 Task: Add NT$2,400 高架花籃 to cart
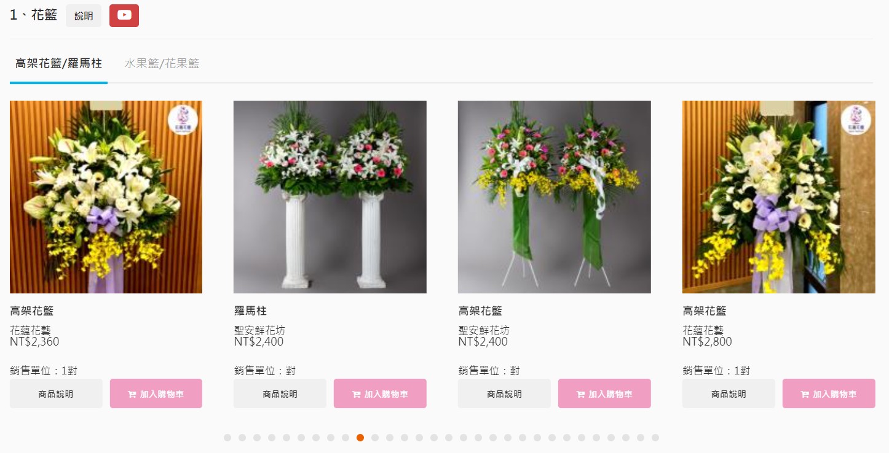(x=604, y=393)
